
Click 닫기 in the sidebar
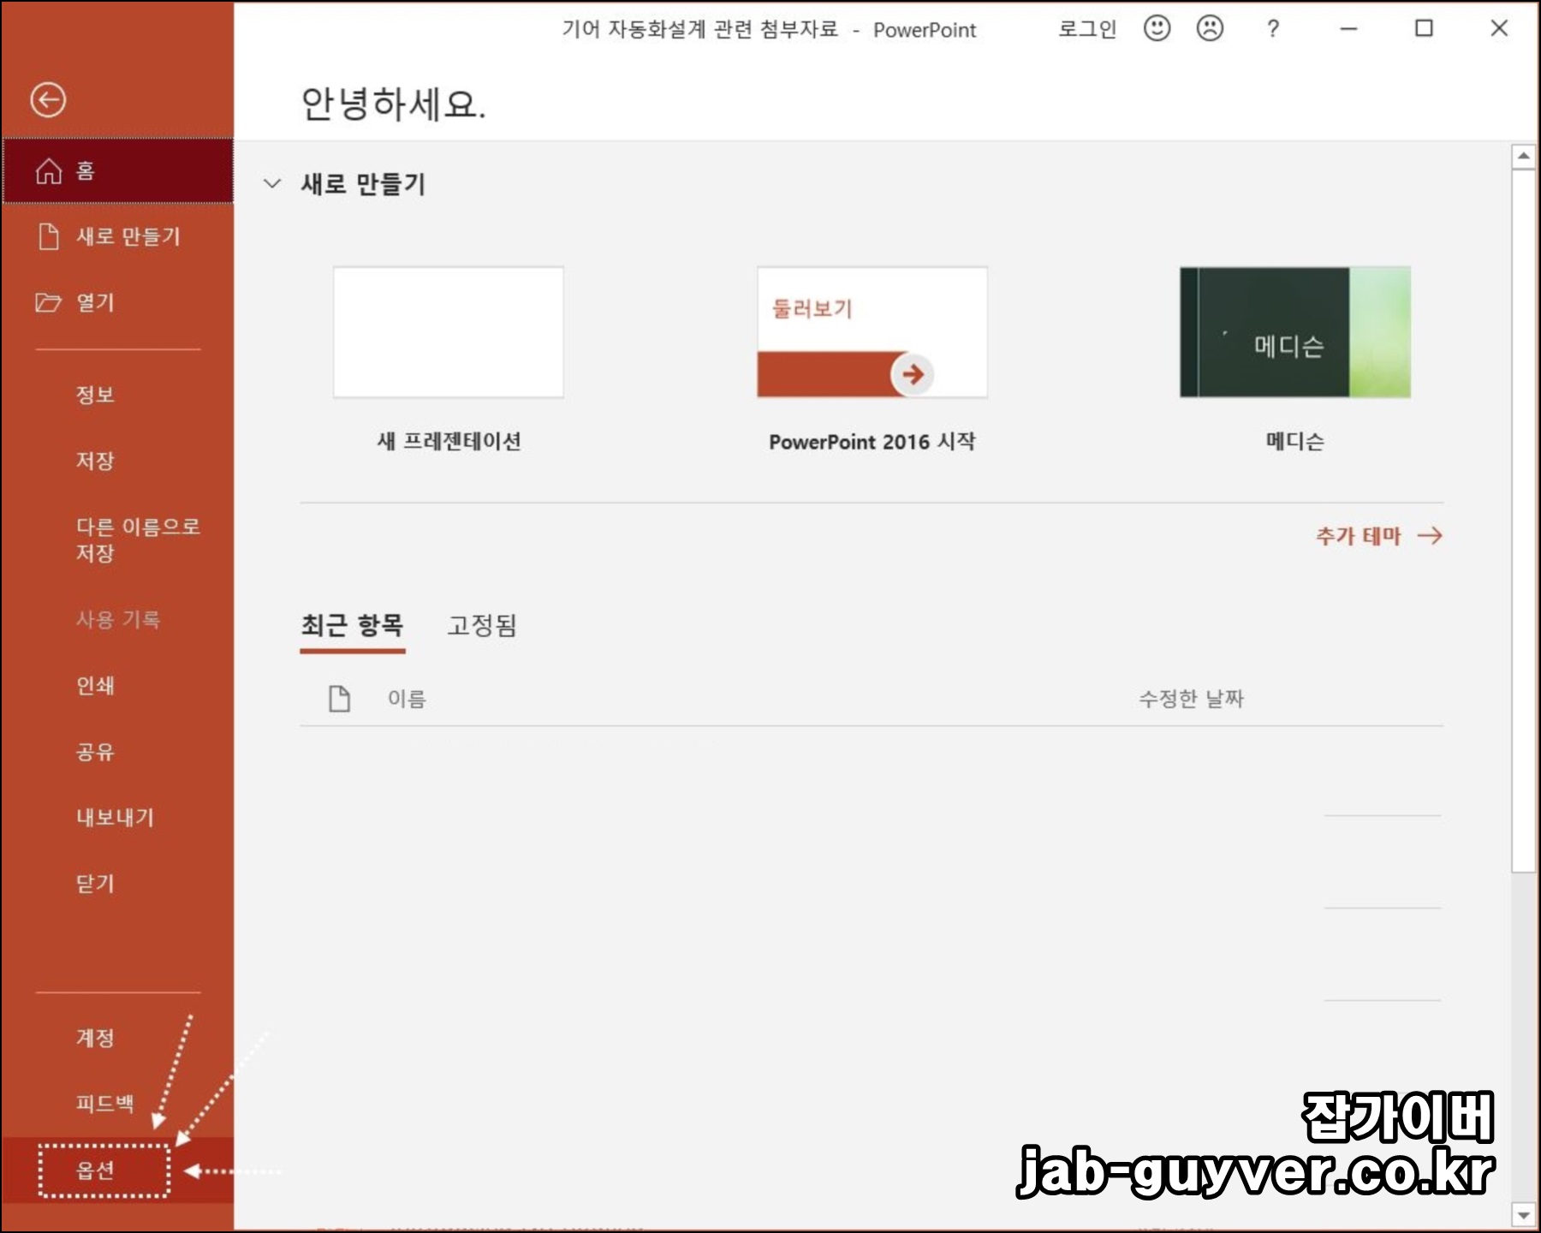(x=95, y=883)
